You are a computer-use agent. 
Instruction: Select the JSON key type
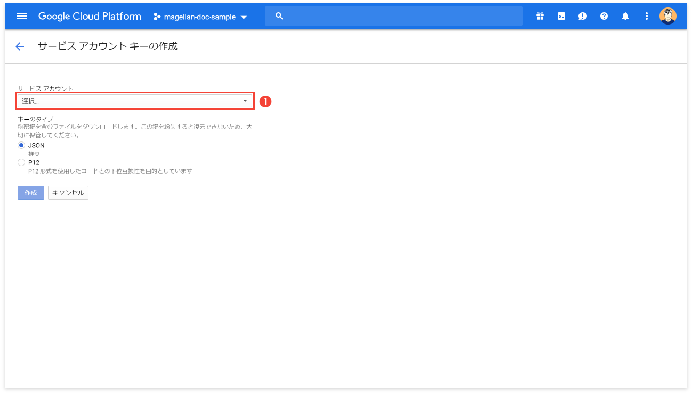point(21,145)
